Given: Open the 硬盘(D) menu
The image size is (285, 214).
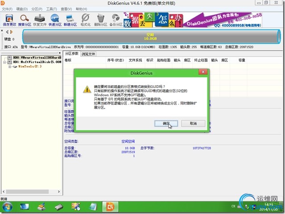Looking at the screenshot, I should point(22,9).
